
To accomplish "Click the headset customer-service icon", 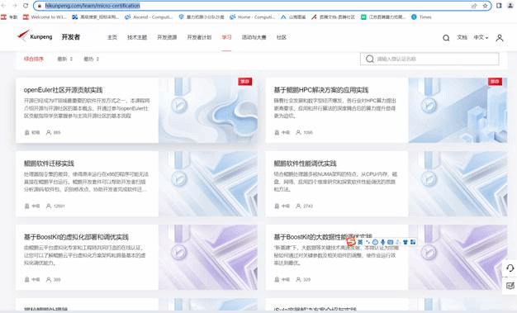I will point(510,268).
